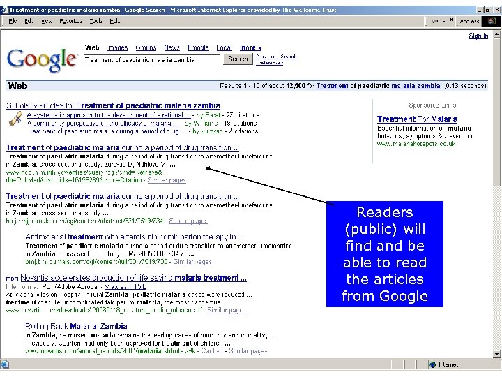Open Similar pages for the cgi/content/abstract result

pos(188,221)
